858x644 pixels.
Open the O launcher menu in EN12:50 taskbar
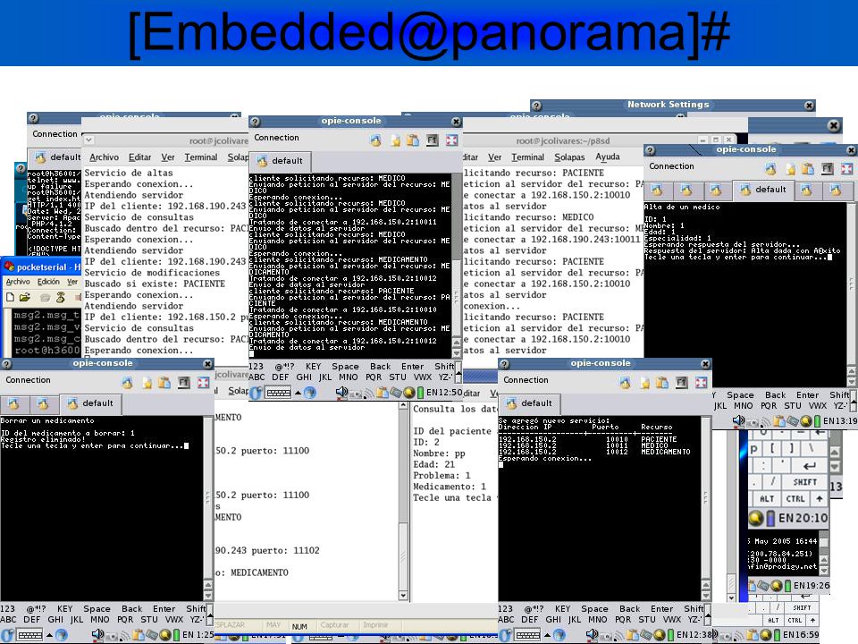(256, 393)
